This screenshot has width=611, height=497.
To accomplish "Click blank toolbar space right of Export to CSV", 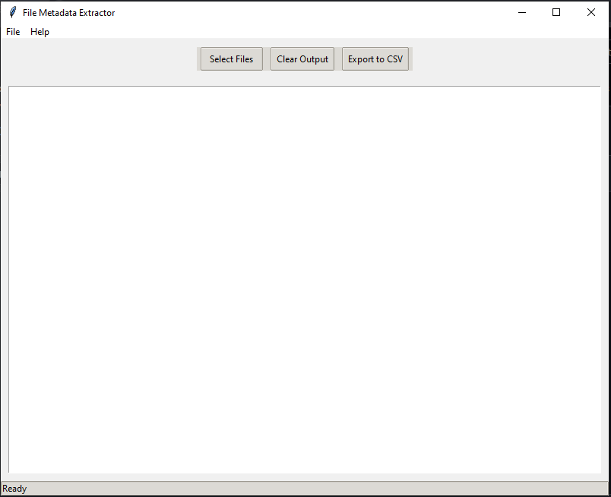I will pyautogui.click(x=509, y=59).
